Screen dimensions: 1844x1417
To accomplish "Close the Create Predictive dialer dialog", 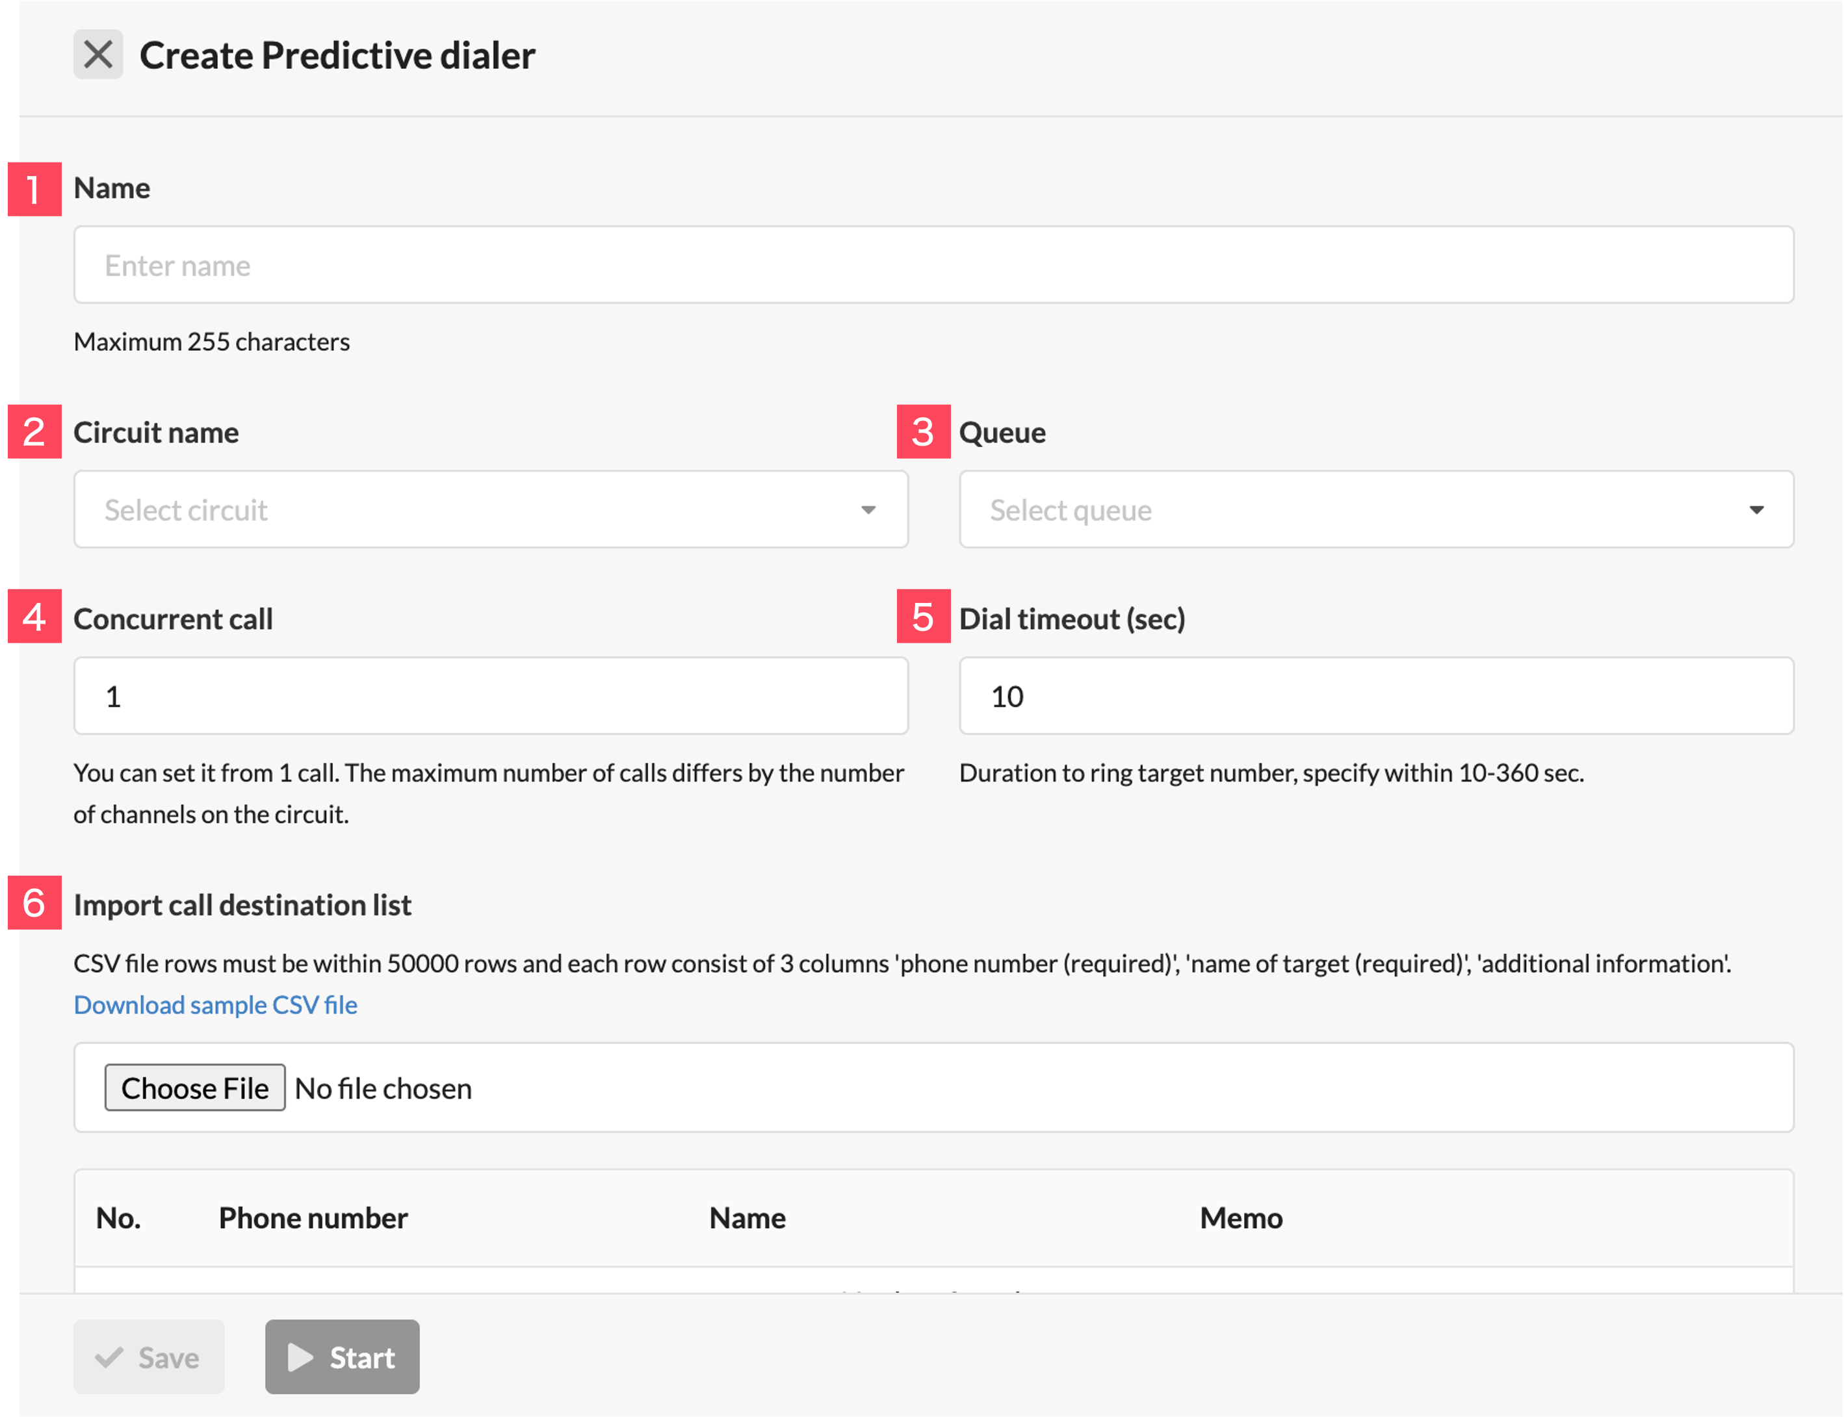I will tap(98, 55).
